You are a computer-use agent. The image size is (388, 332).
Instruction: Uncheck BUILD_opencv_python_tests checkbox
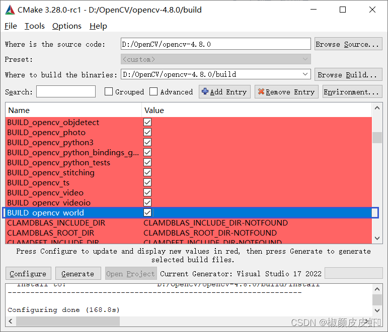(147, 163)
